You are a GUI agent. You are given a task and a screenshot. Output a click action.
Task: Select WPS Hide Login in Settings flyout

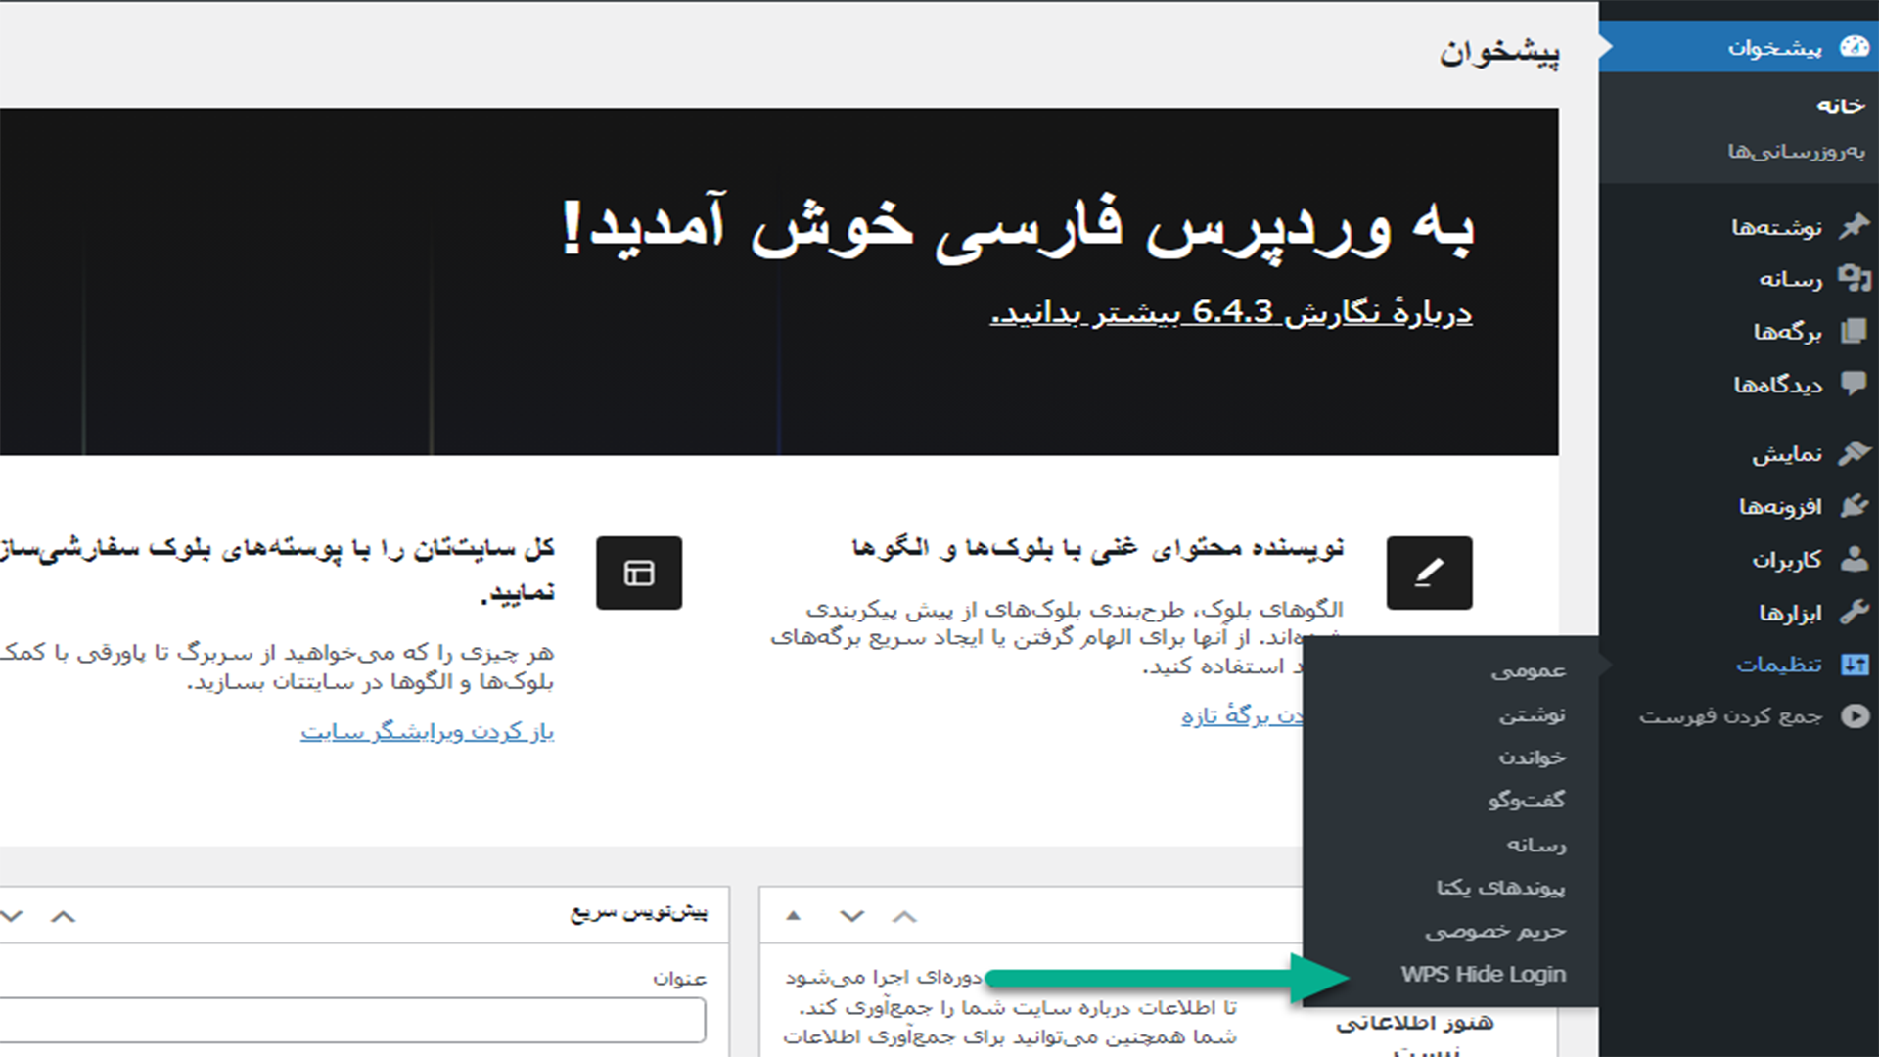click(x=1483, y=974)
